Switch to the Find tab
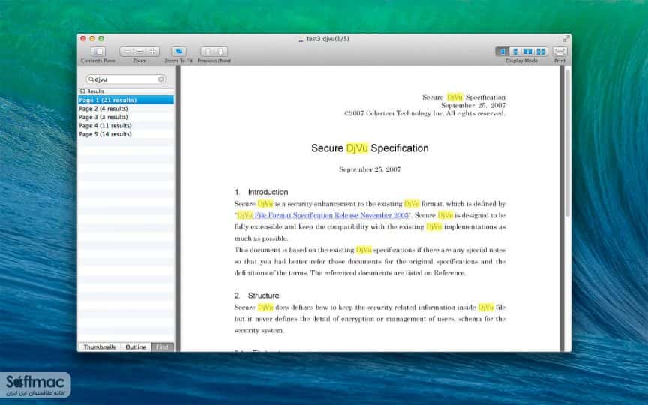This screenshot has height=405, width=648. 162,346
